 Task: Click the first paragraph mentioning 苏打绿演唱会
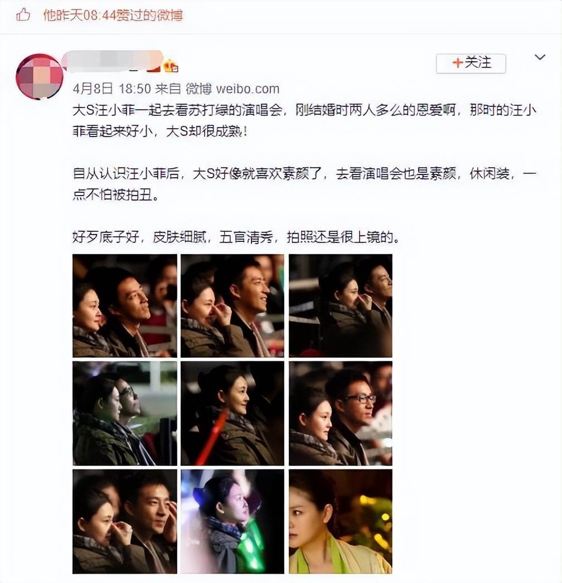tap(304, 121)
